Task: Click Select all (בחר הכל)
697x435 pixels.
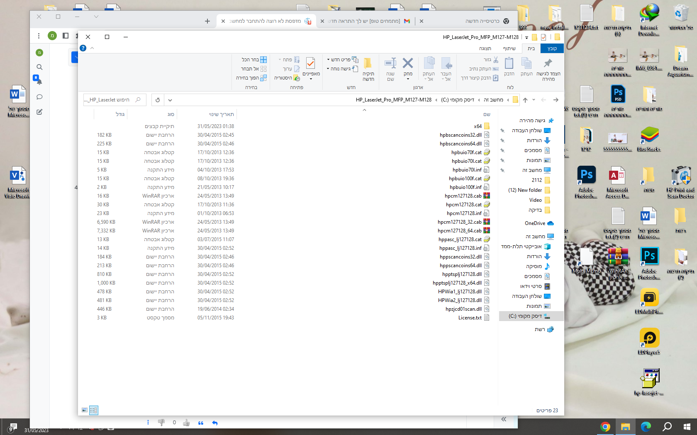Action: click(254, 60)
